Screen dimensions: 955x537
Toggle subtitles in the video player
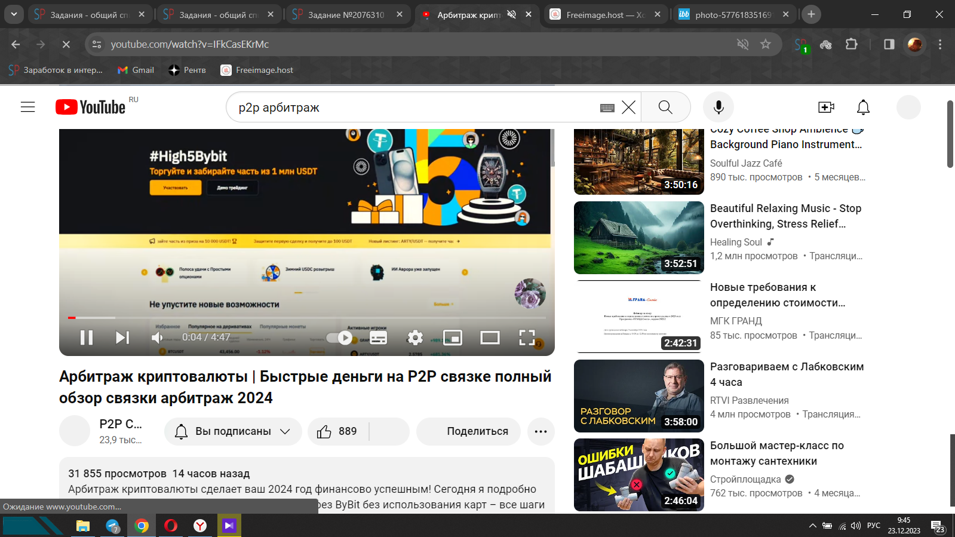pyautogui.click(x=378, y=338)
